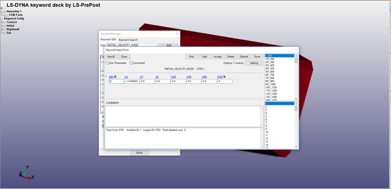This screenshot has height=189, width=391.
Task: Click Done in the Keyword Input Form toolbar
Action: coord(257,57)
